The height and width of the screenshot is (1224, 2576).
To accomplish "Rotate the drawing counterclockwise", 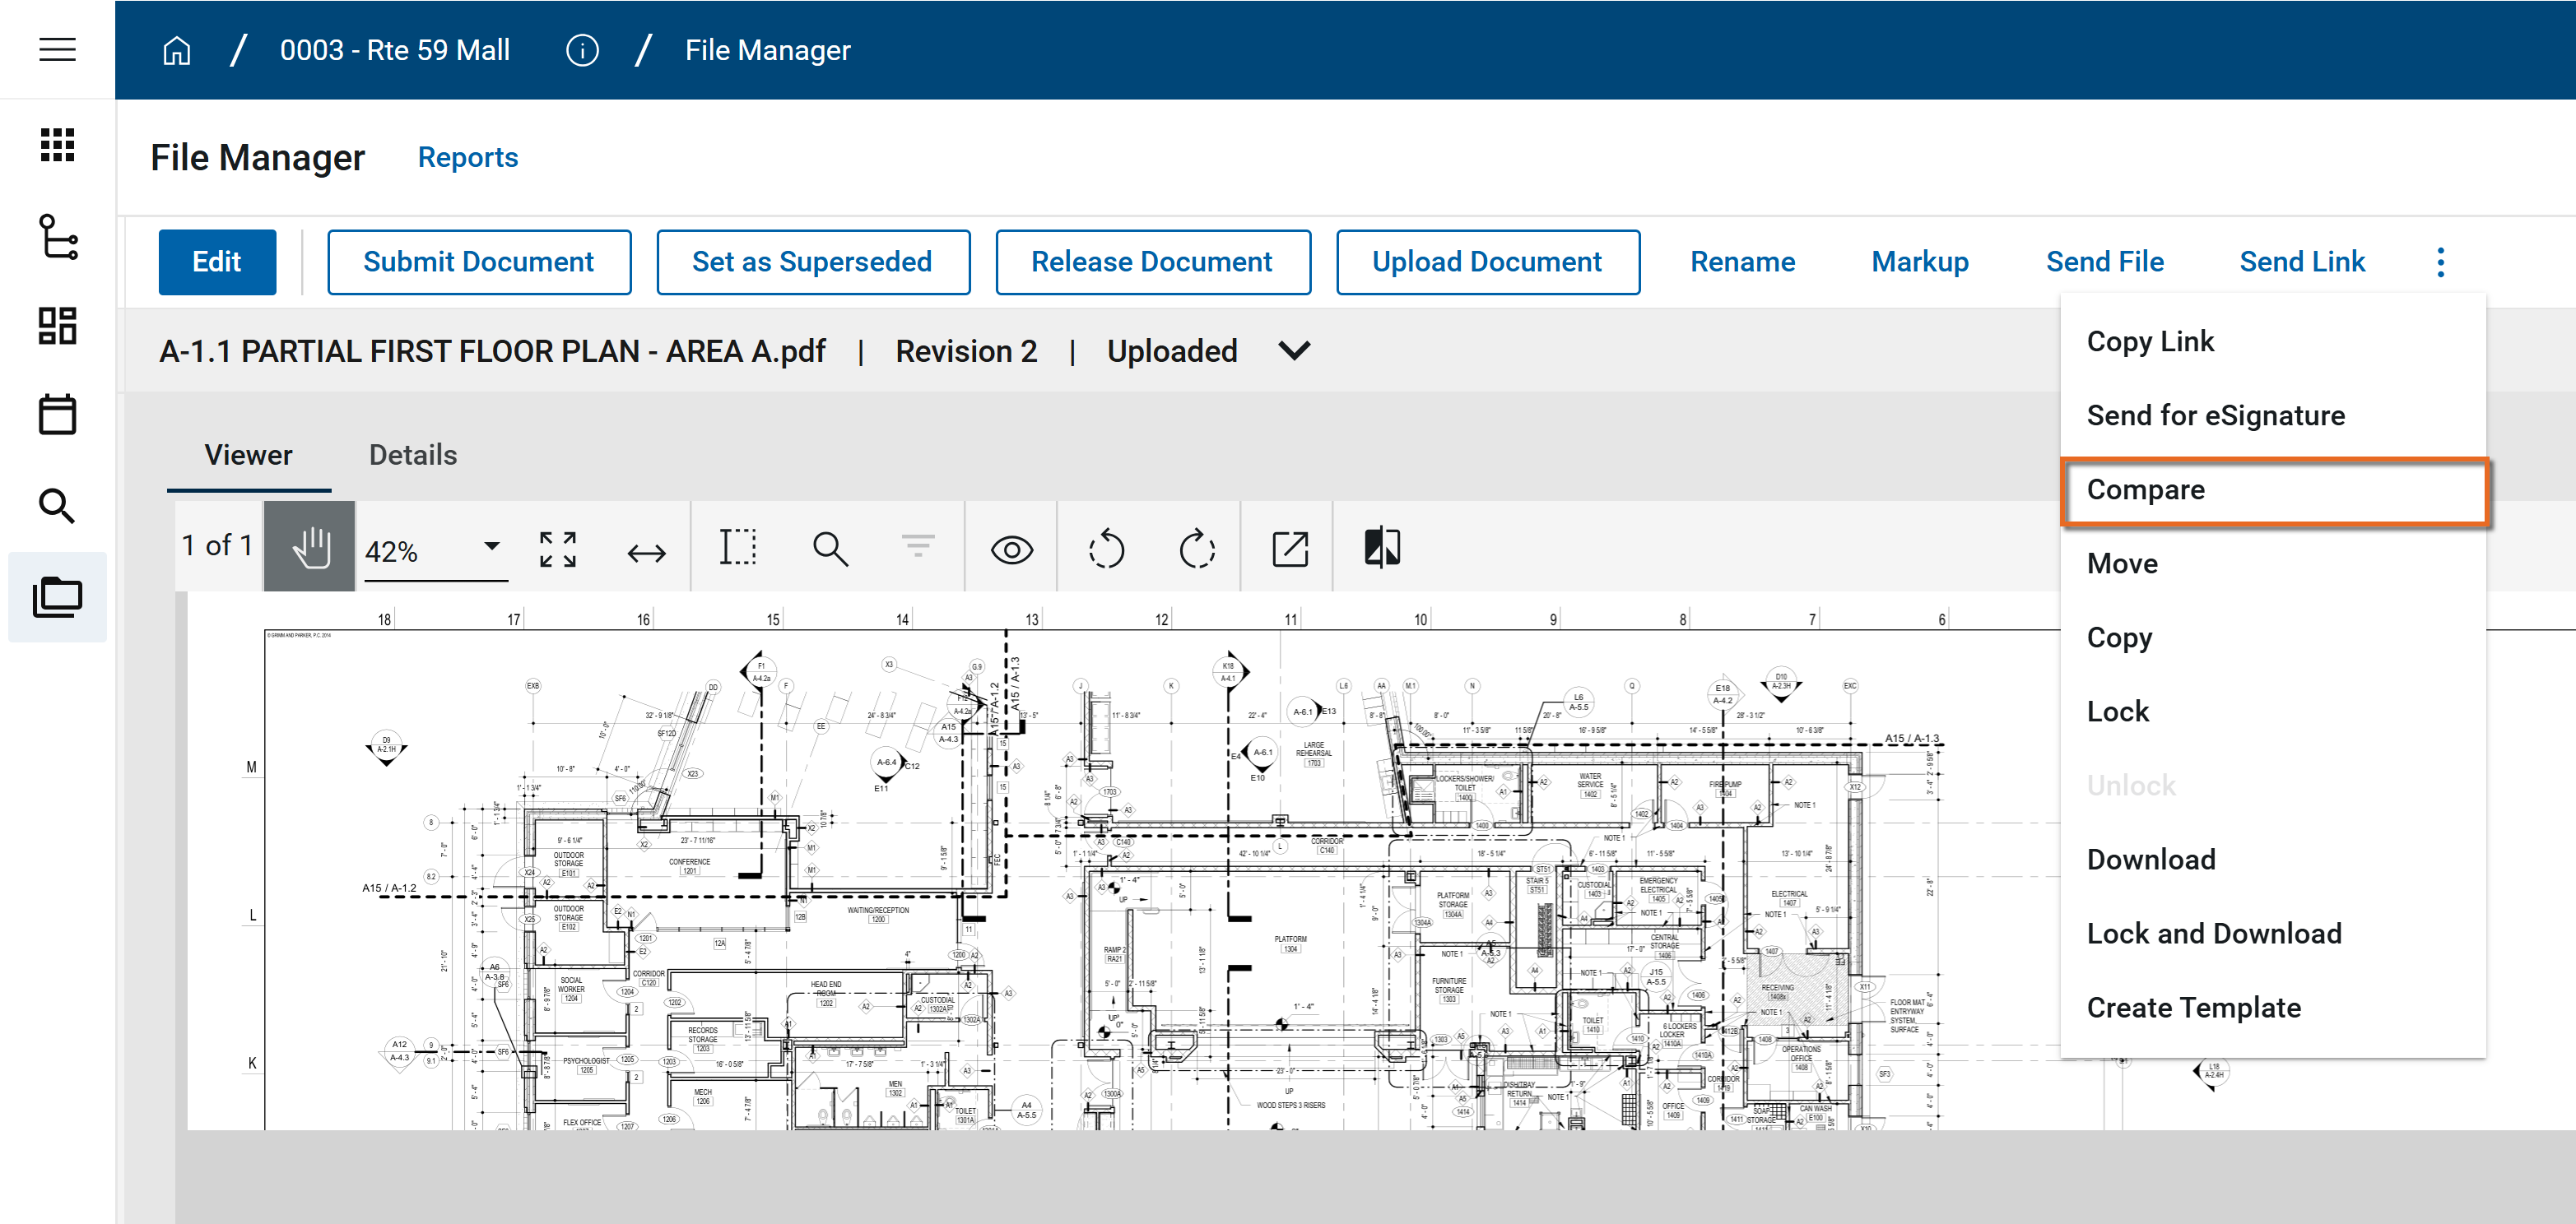I will 1106,549.
